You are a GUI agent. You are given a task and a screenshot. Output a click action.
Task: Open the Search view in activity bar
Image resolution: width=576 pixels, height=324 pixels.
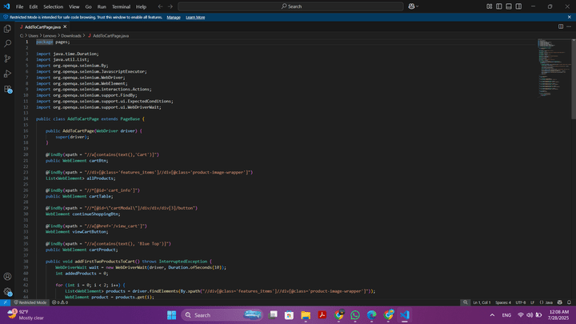coord(8,43)
